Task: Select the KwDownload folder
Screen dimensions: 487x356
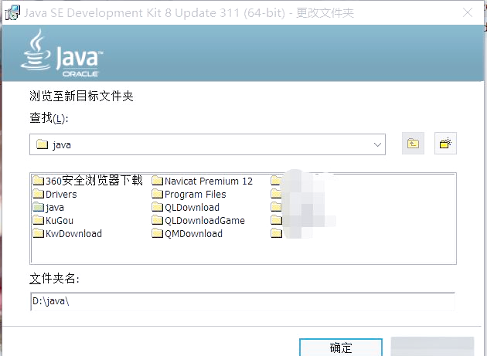Action: pos(67,234)
